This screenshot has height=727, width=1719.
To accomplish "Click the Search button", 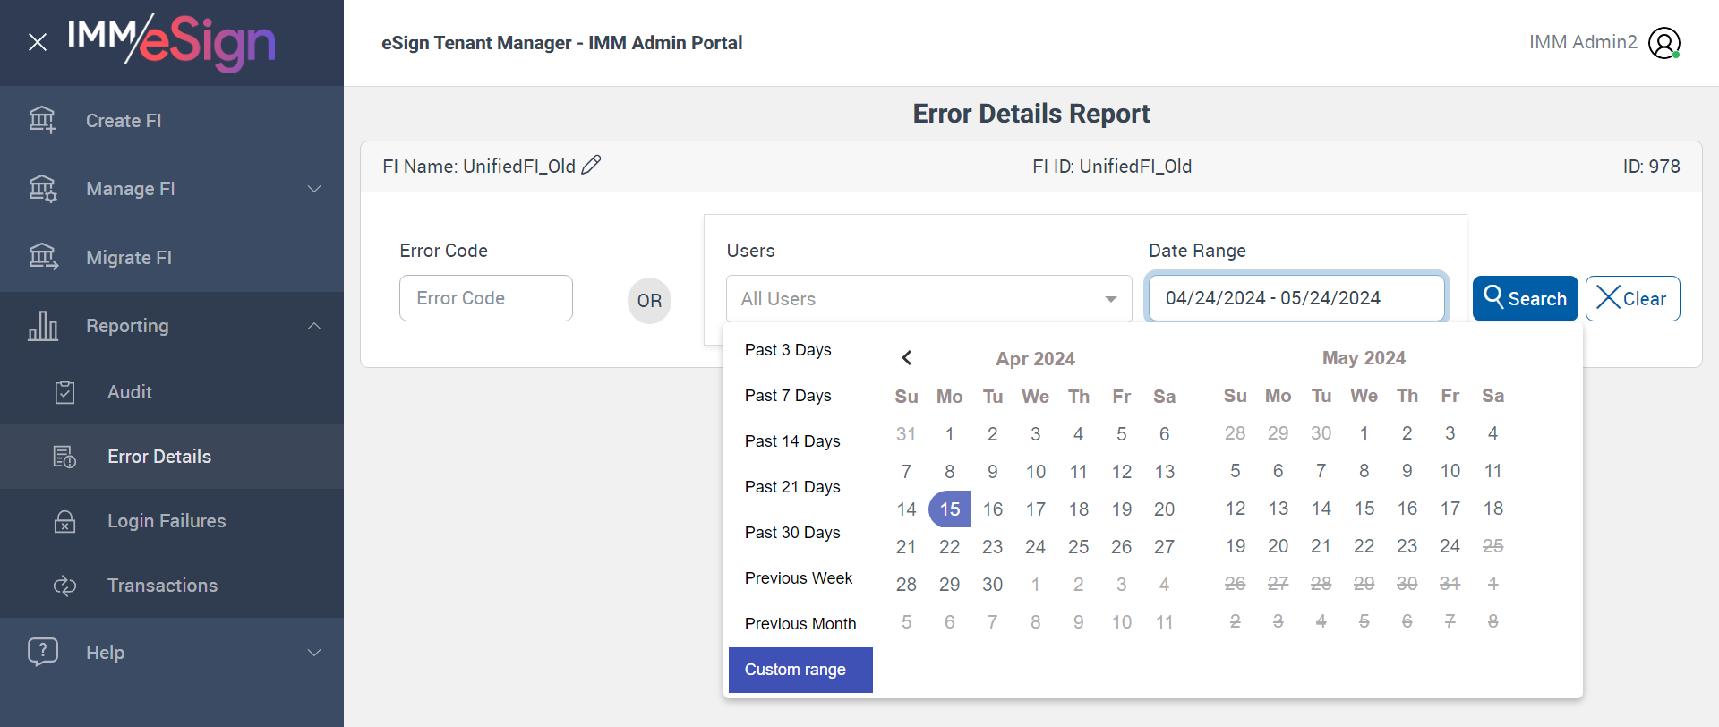I will click(x=1525, y=299).
